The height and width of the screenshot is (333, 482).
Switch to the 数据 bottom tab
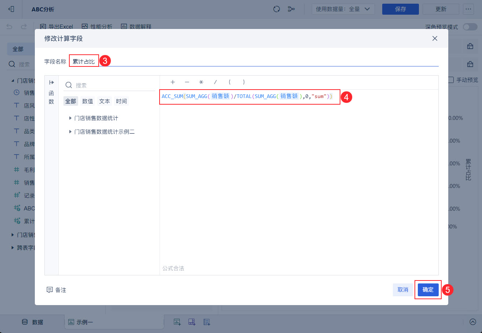click(x=32, y=322)
